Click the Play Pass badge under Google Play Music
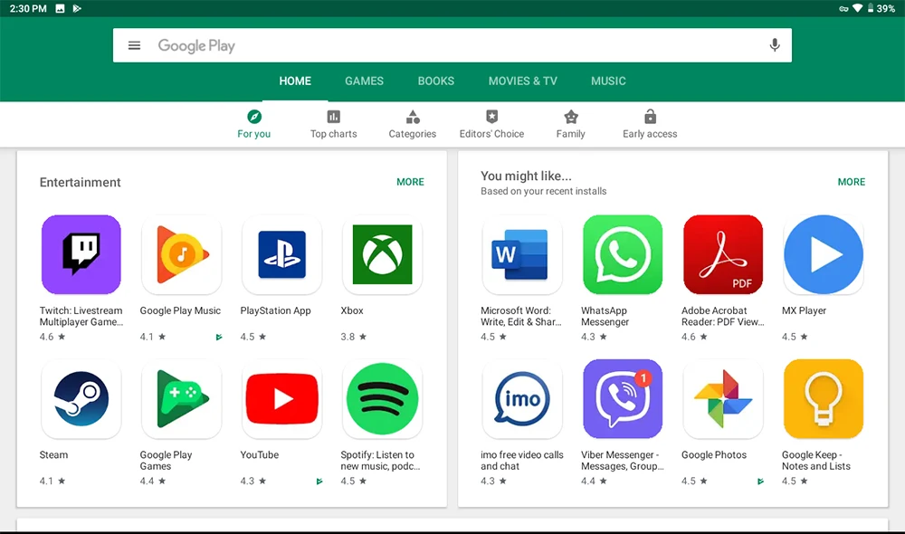The height and width of the screenshot is (534, 905). point(219,337)
